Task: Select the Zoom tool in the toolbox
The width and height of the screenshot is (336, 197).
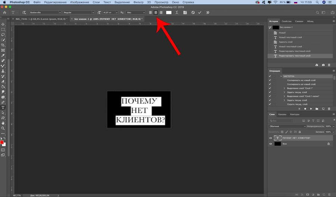Action: [3, 128]
